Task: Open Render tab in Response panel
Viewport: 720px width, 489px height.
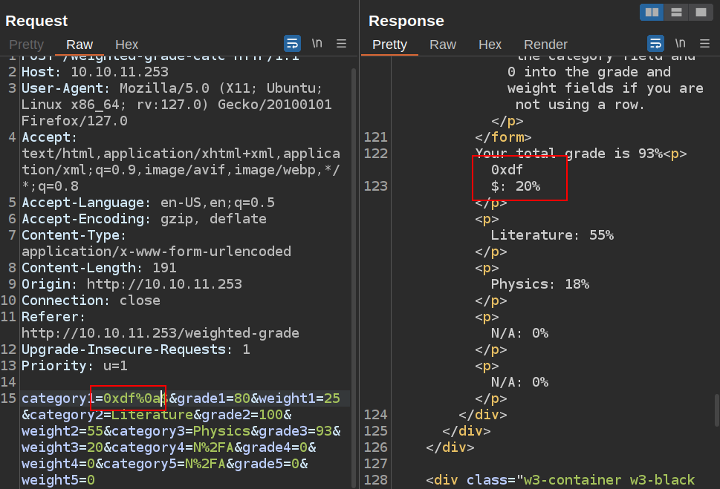Action: [x=545, y=45]
